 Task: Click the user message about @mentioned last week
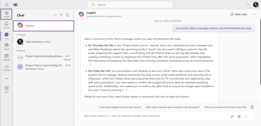(214, 28)
